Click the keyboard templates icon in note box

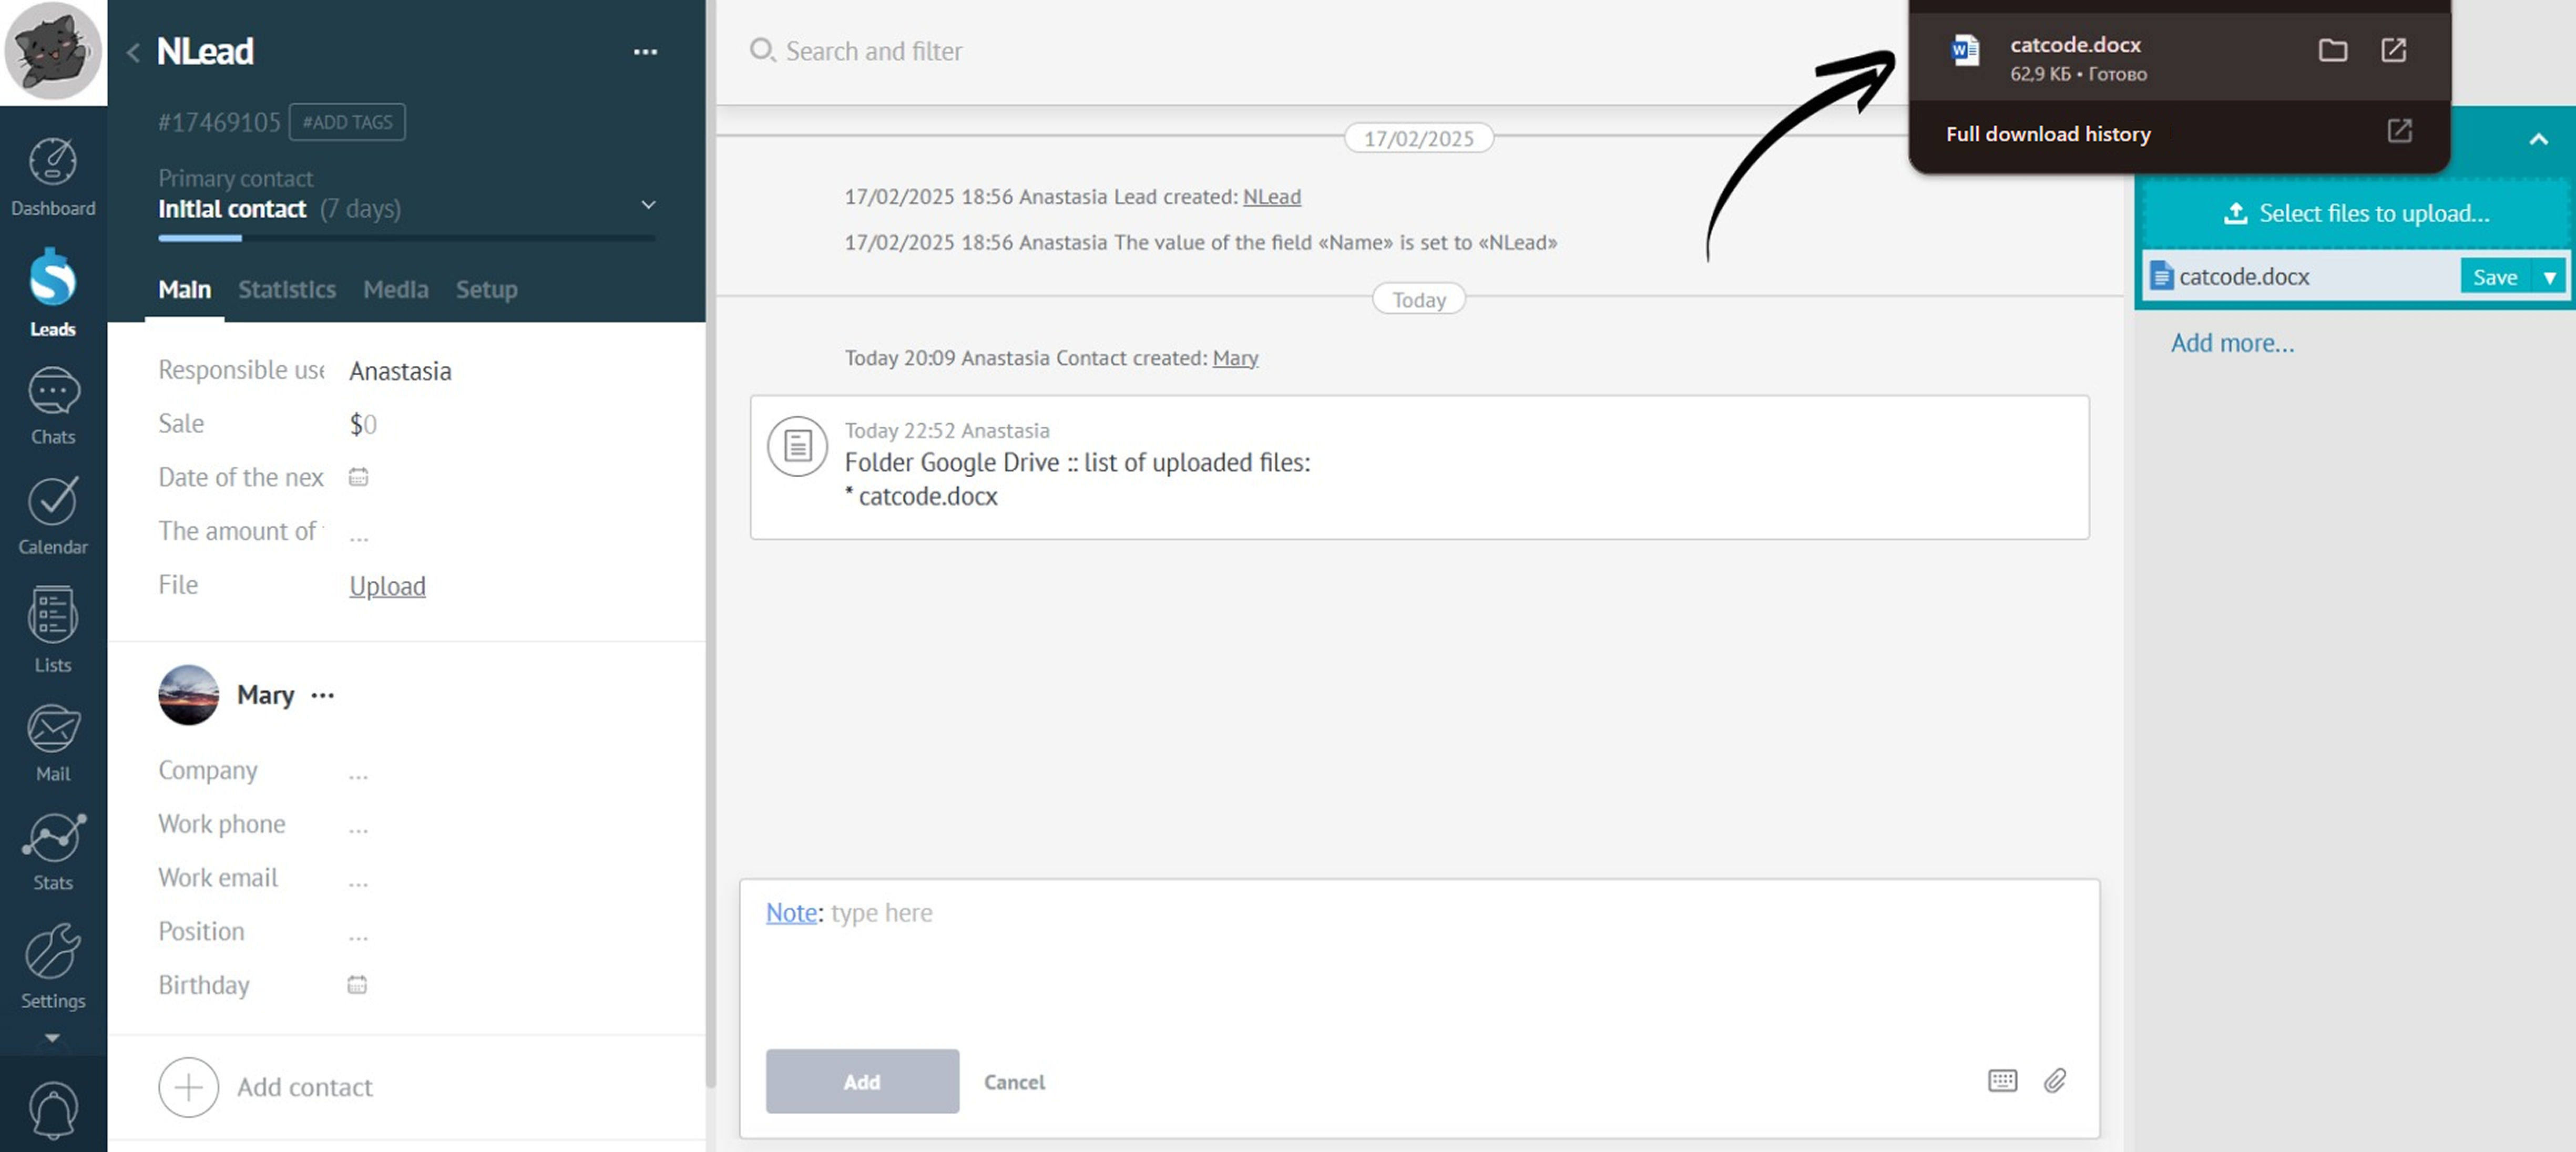pos(2002,1081)
